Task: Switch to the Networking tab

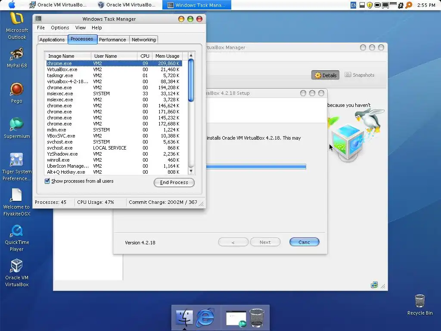Action: 144,40
